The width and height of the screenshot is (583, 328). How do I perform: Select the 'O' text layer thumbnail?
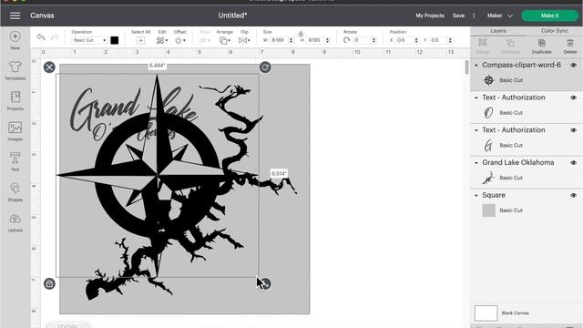click(488, 113)
